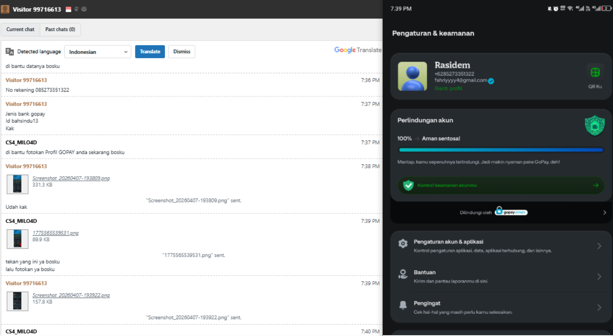Image resolution: width=613 pixels, height=336 pixels.
Task: Expand Pengaturan akun & aplikasi chevron
Action: click(x=599, y=246)
